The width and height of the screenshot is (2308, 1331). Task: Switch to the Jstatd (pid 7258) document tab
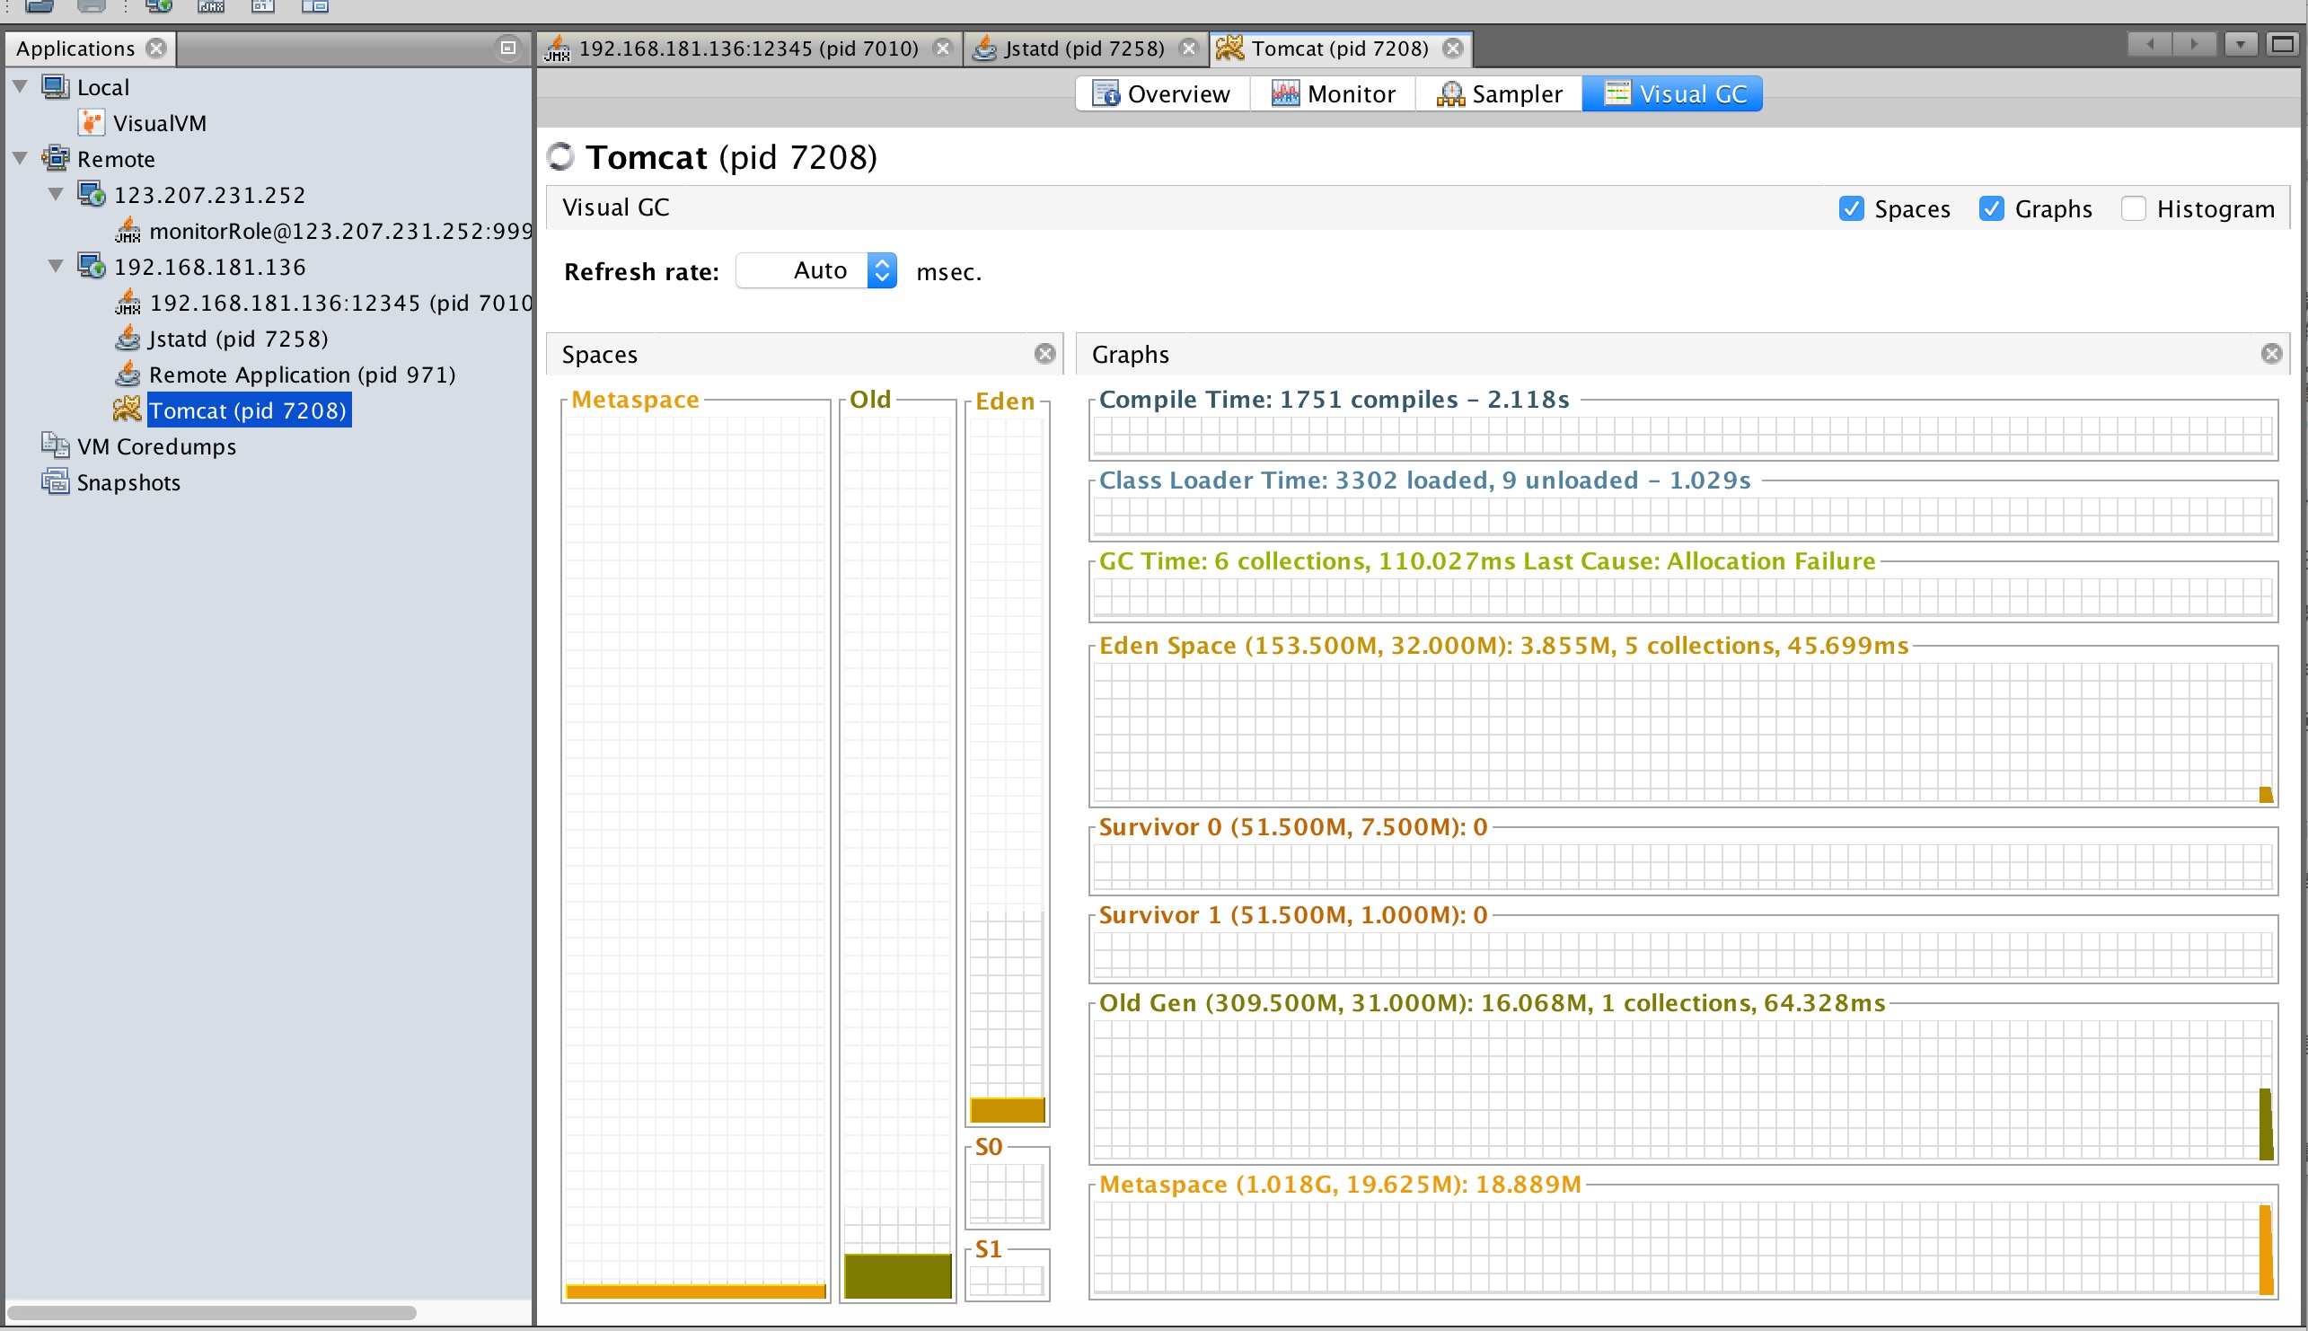[x=1082, y=48]
